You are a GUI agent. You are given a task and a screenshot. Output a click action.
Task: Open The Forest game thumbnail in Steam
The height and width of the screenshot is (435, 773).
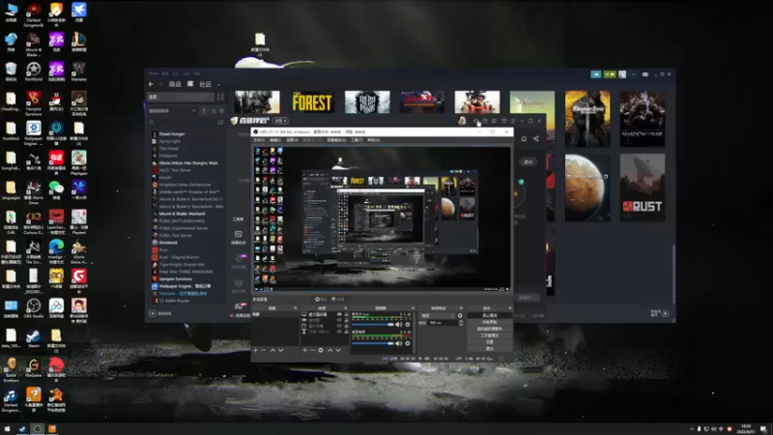pyautogui.click(x=312, y=102)
